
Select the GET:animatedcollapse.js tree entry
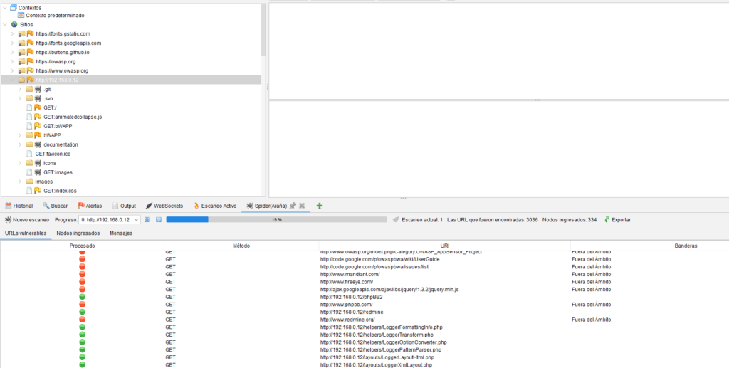click(x=72, y=117)
